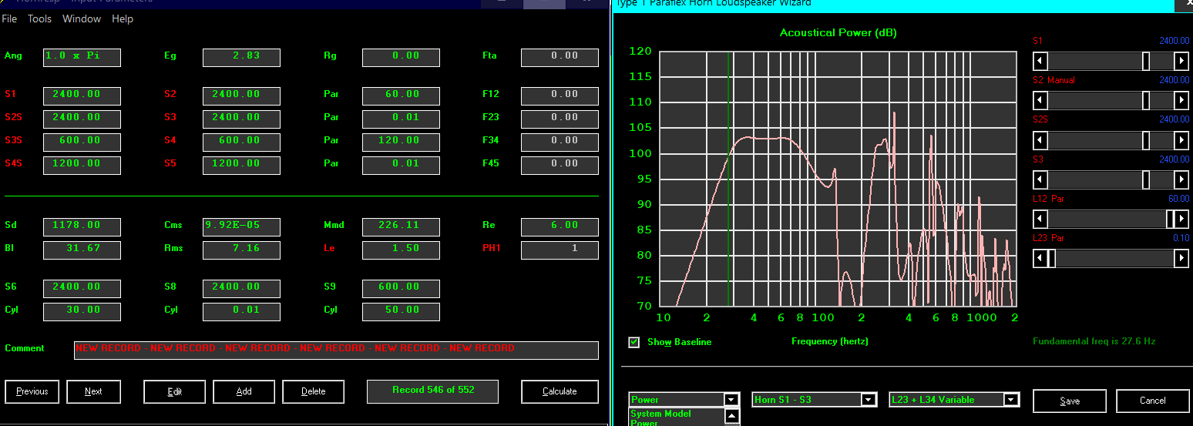
Task: Click the S1 slider left arrow
Action: click(x=1040, y=60)
